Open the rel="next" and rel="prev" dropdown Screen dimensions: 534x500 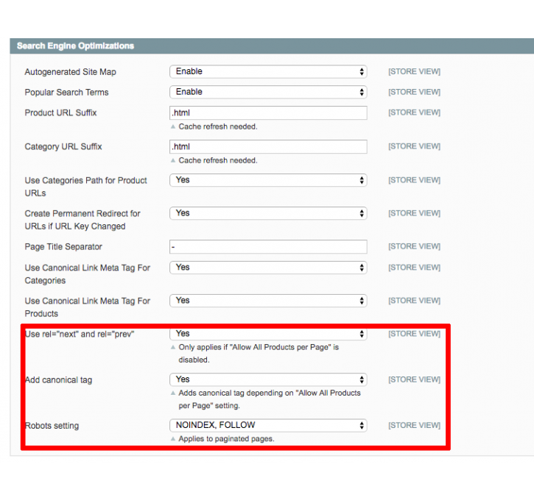point(268,334)
